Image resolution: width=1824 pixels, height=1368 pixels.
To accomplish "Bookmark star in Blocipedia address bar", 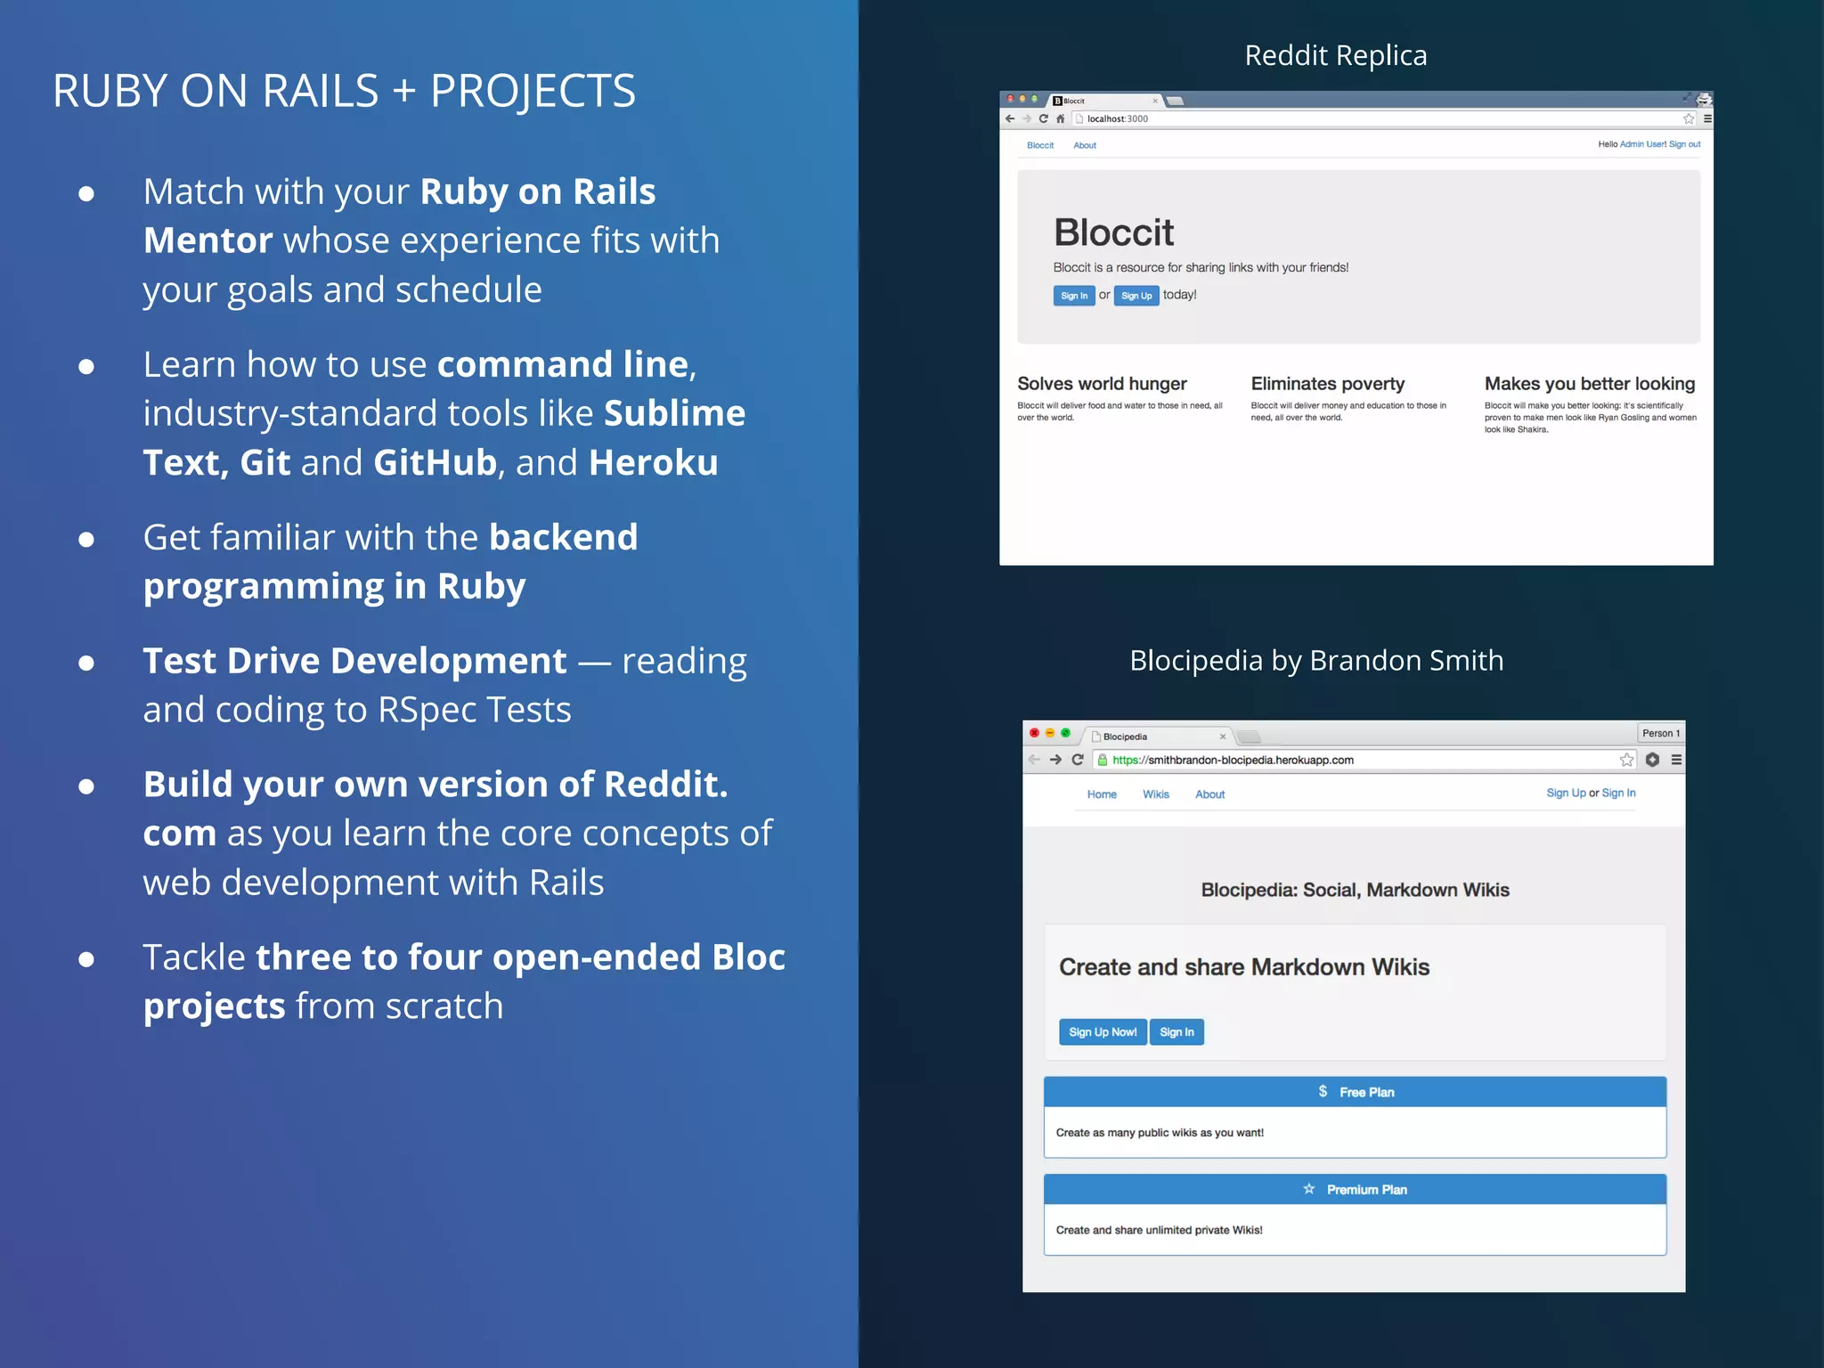I will point(1627,760).
